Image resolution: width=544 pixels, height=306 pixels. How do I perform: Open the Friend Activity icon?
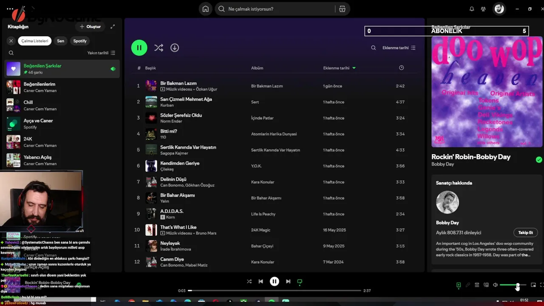point(483,9)
